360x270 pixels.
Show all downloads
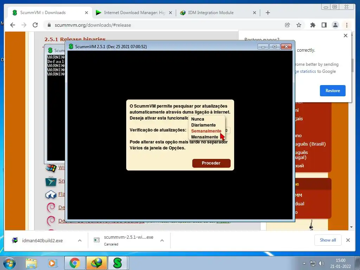pyautogui.click(x=328, y=240)
